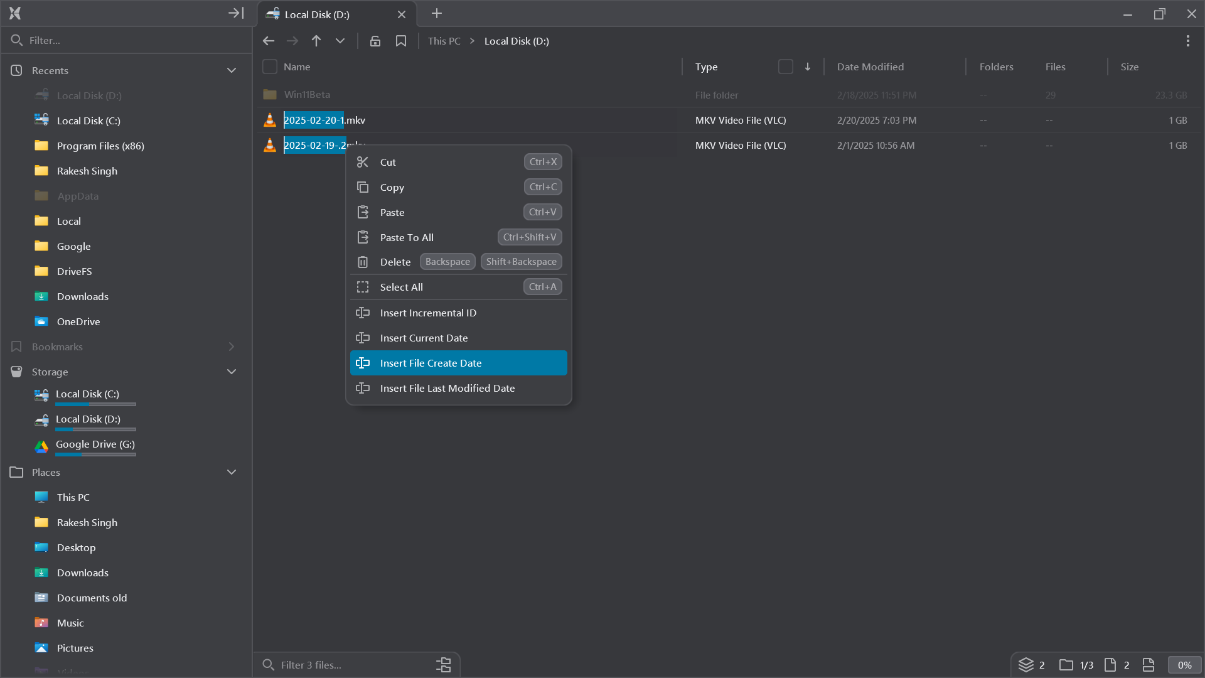Click This PC in the breadcrumb bar

(443, 40)
